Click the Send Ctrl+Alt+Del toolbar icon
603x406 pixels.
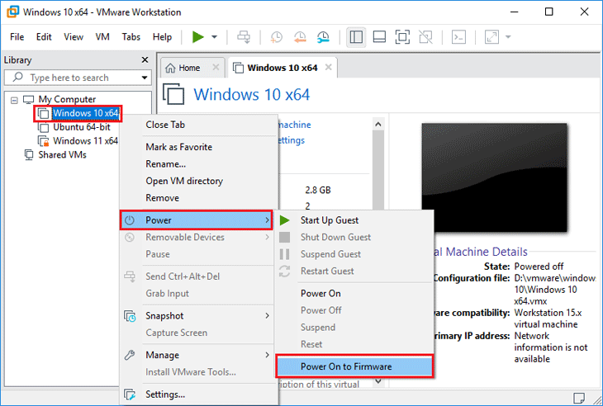point(244,37)
